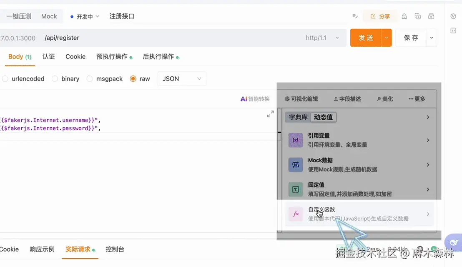The height and width of the screenshot is (267, 462).
Task: Click the duplicate-copy icon in the top toolbar
Action: (417, 16)
